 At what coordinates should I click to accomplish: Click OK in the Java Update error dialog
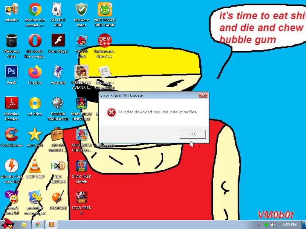point(193,134)
